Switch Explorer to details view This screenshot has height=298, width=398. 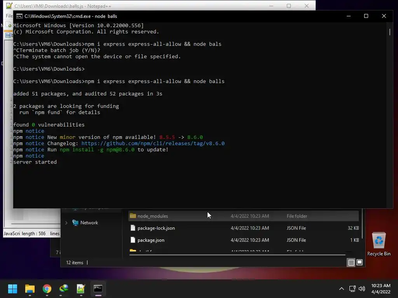click(x=351, y=263)
